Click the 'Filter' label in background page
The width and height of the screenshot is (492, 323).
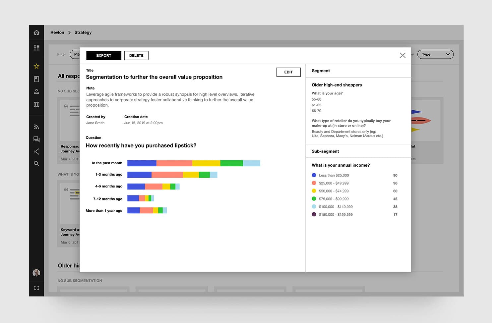62,54
